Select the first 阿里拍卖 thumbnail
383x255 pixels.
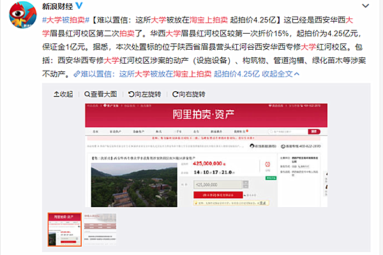coord(64,229)
